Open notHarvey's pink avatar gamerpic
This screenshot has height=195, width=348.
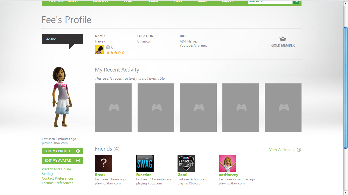click(228, 163)
